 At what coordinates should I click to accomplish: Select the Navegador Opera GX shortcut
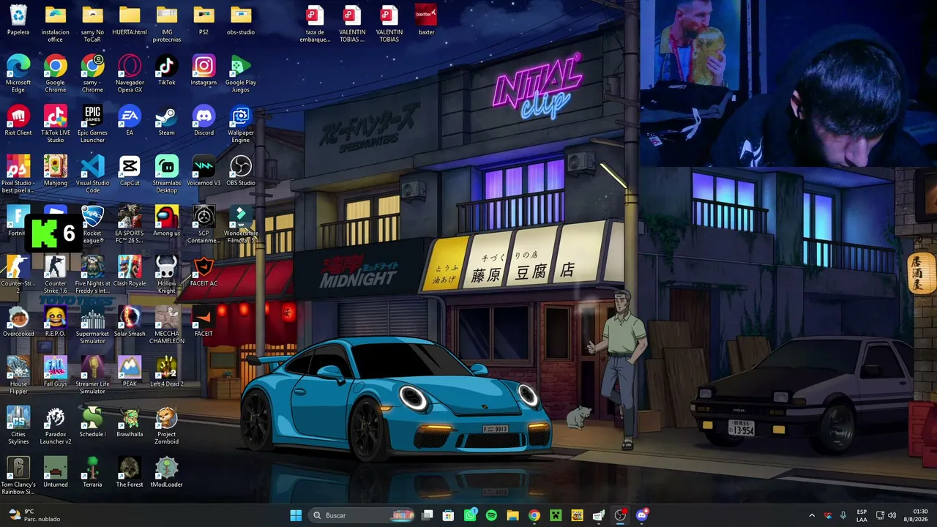(x=130, y=74)
